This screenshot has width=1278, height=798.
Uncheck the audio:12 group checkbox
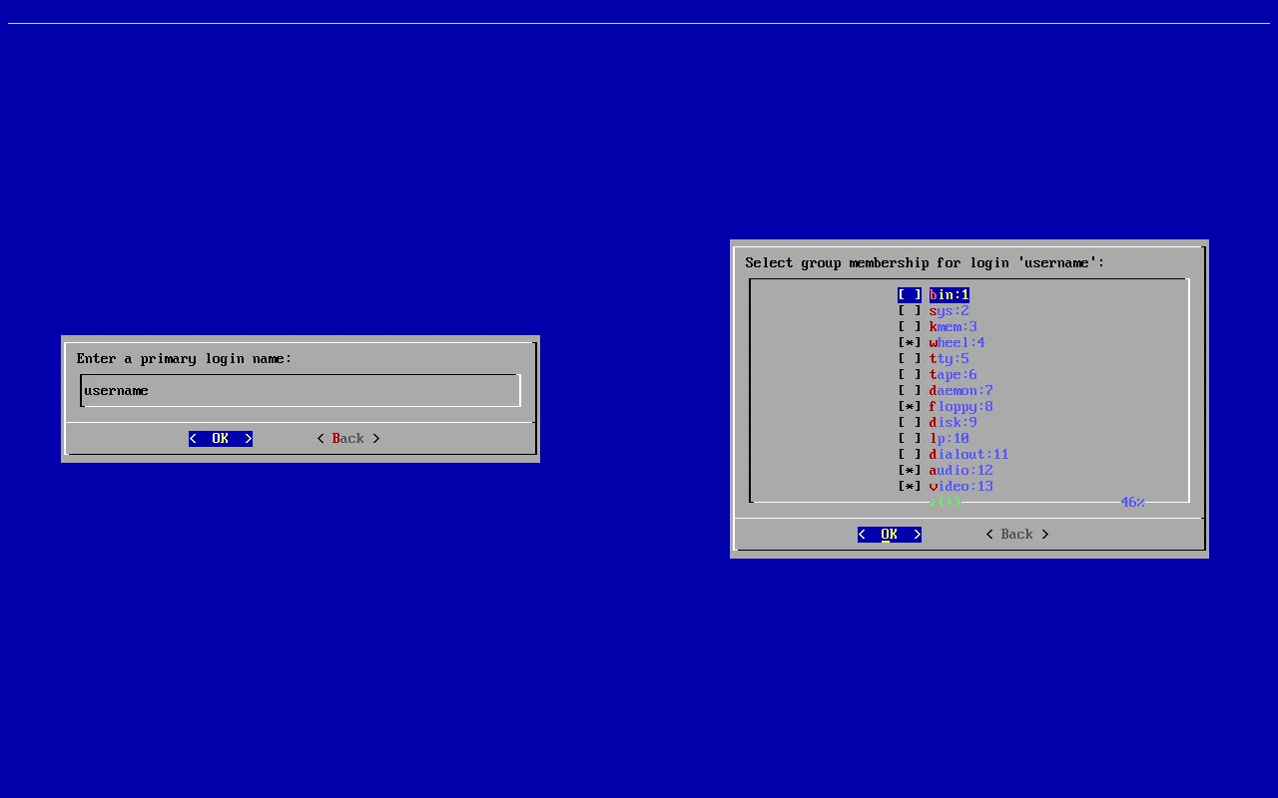[x=910, y=471]
